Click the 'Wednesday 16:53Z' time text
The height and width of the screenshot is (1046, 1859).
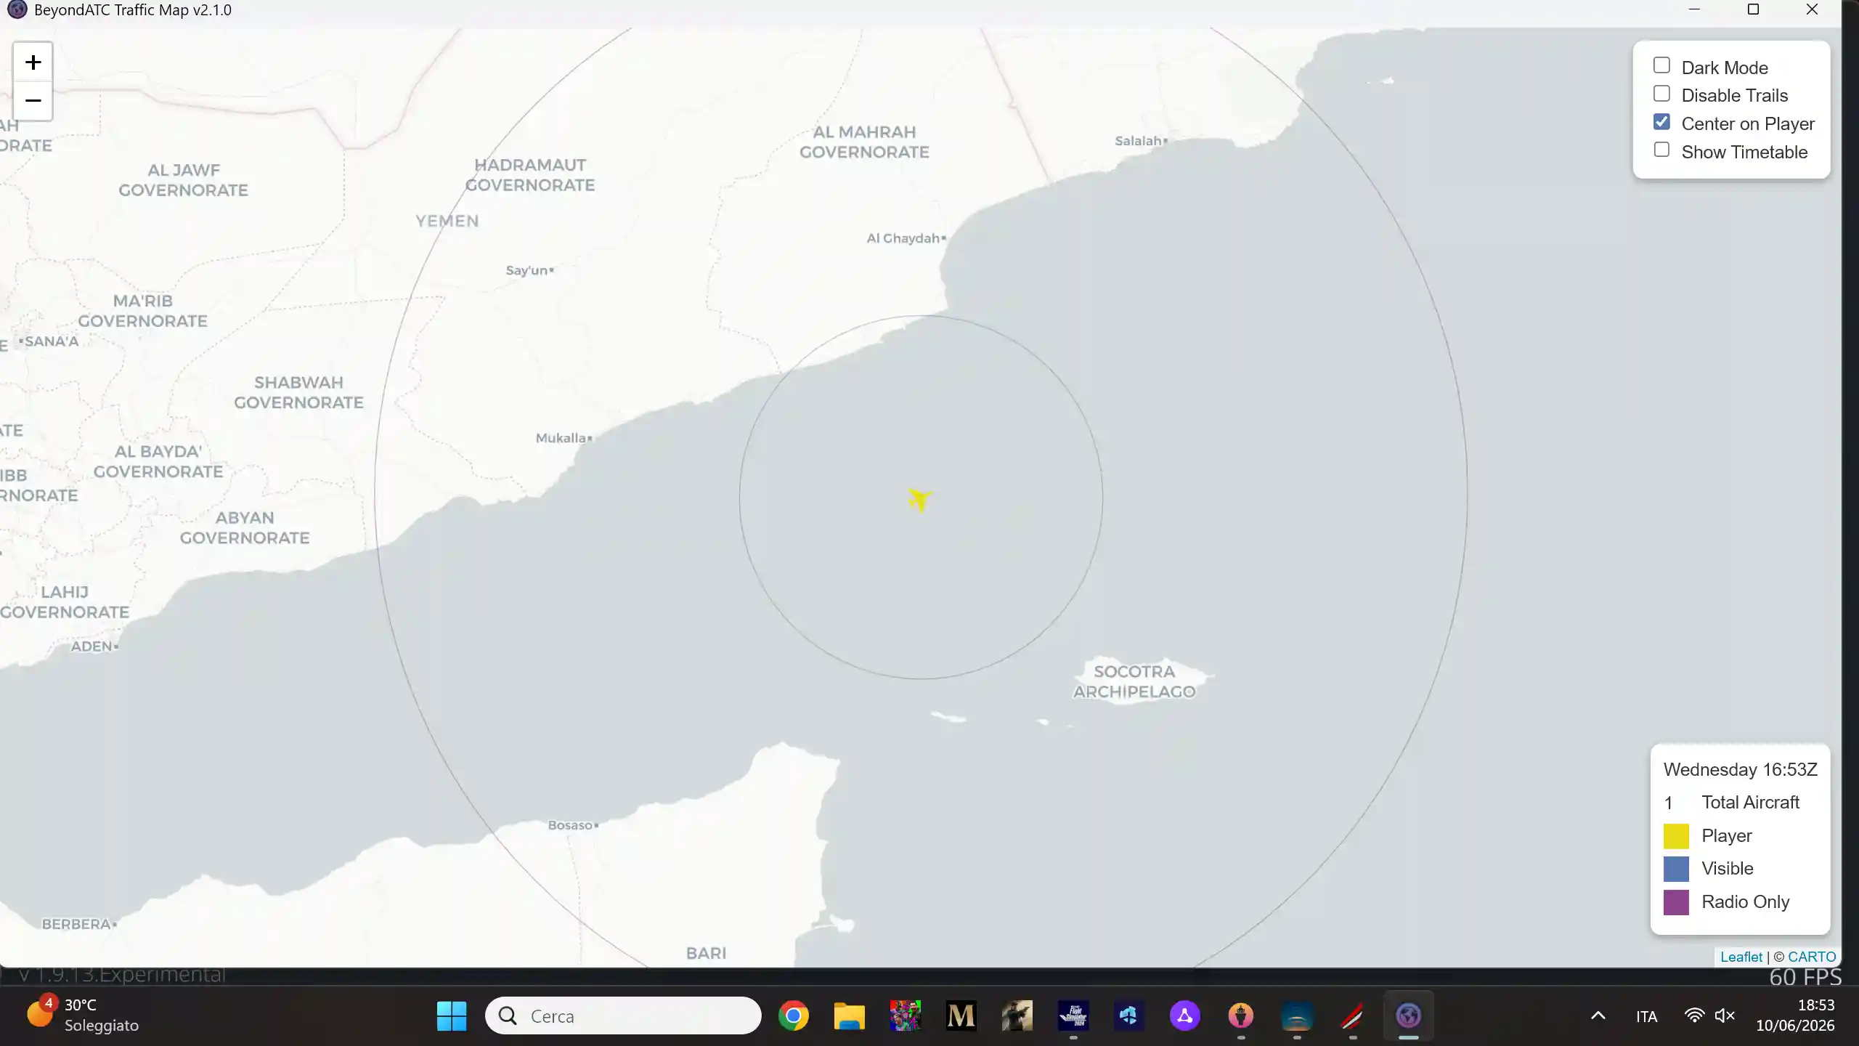1741,770
